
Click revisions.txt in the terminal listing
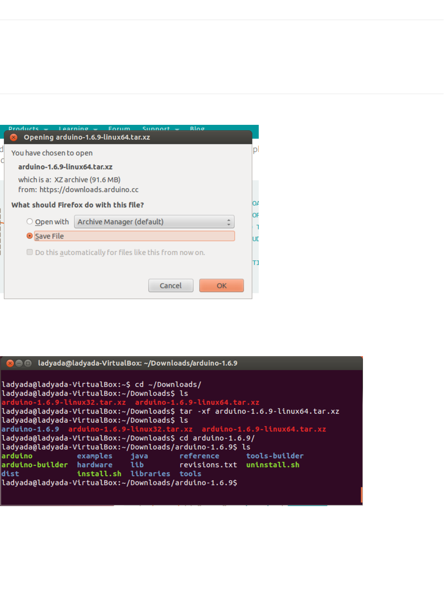(208, 465)
